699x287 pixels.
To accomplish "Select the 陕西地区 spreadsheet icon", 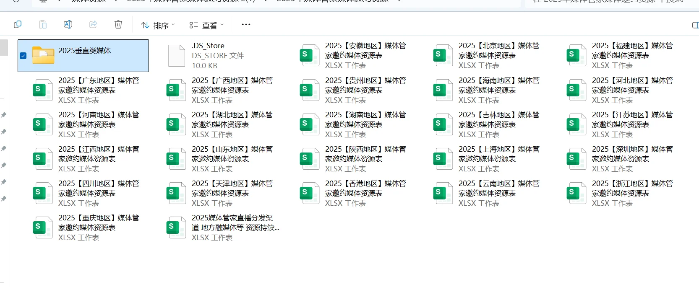I will [310, 159].
